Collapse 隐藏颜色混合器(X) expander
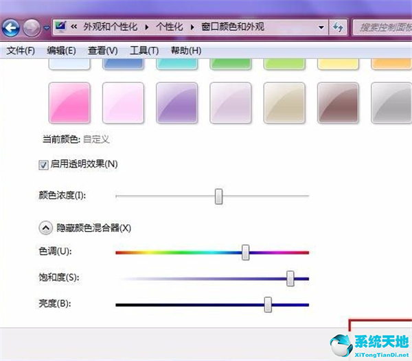Viewport: 412px width, 361px height. [46, 228]
